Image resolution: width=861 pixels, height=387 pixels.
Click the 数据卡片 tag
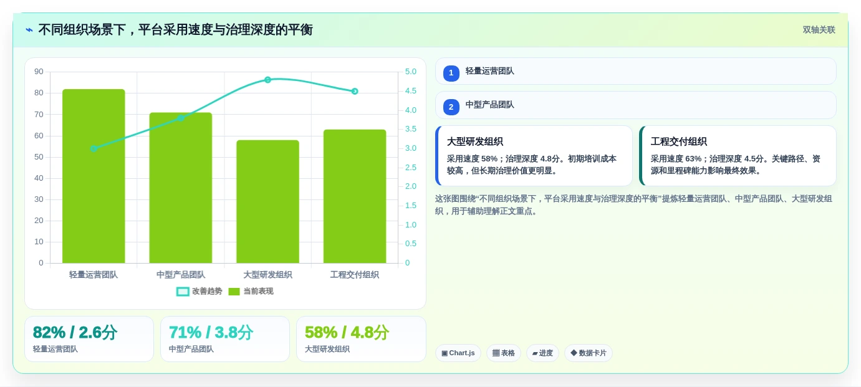(589, 353)
